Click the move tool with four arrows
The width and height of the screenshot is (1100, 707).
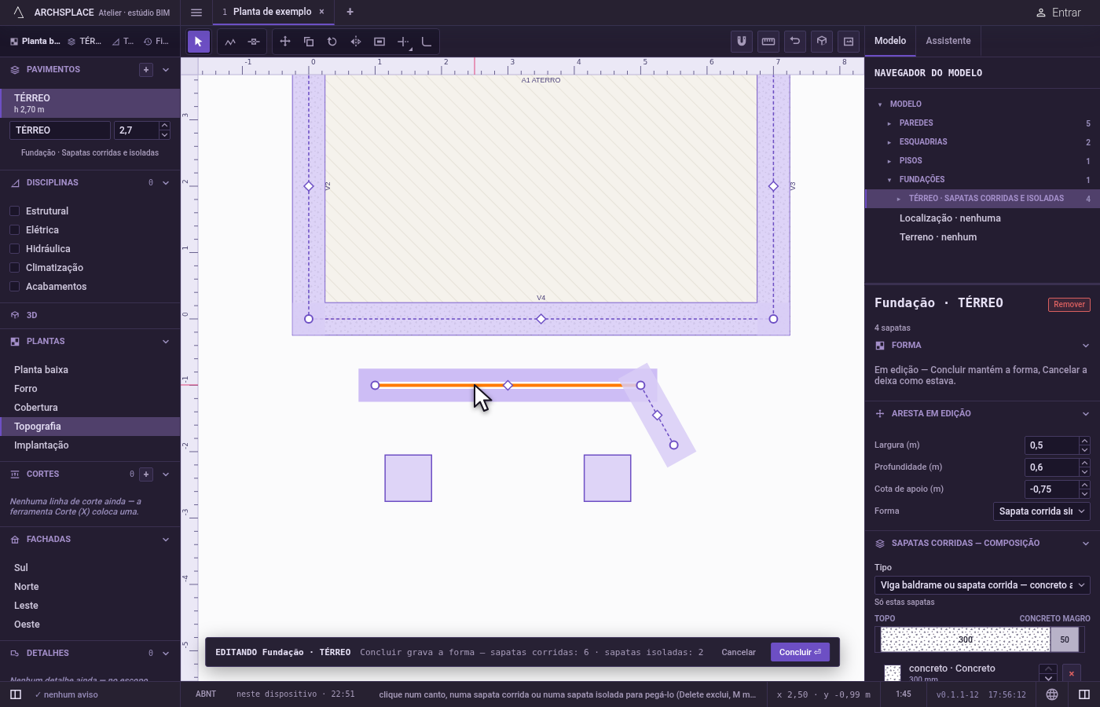click(285, 42)
